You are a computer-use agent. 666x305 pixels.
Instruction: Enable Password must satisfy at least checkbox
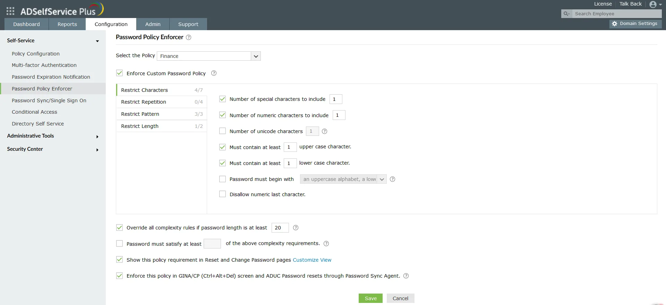[119, 244]
